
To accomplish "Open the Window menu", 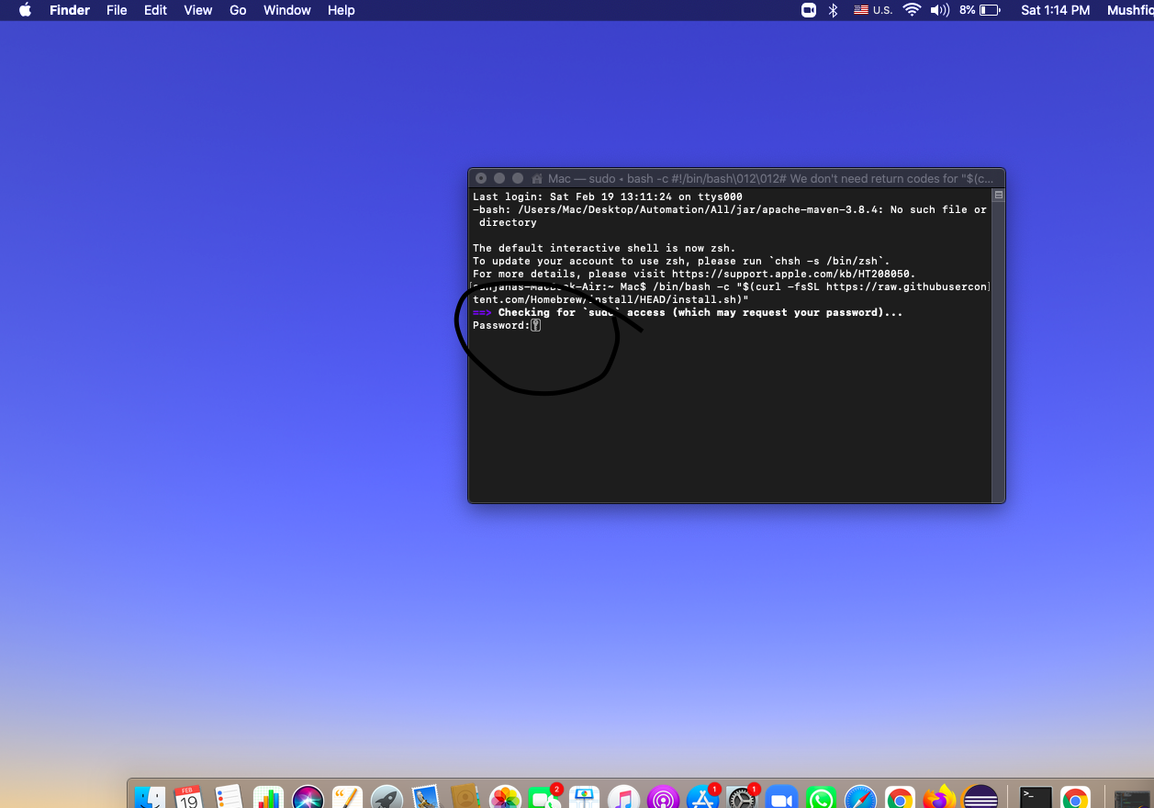I will tap(287, 10).
